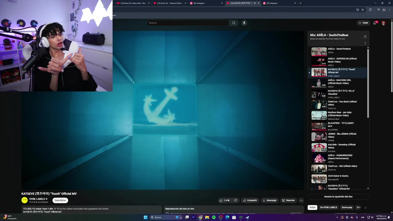Screen dimensions: 393x221
Task: Open the YouTube account avatar menu
Action: pyautogui.click(x=383, y=23)
